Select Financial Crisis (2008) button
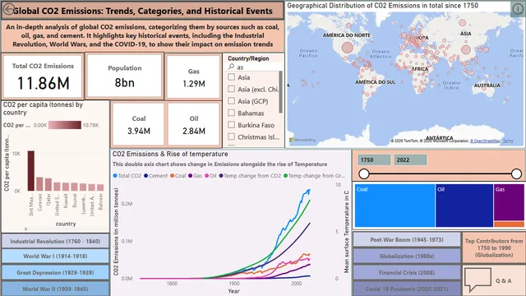Viewport: 526px width, 296px height. (x=407, y=272)
